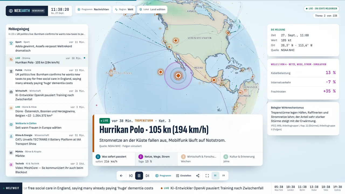Switch language to DE
345x194 pixels.
(215, 176)
